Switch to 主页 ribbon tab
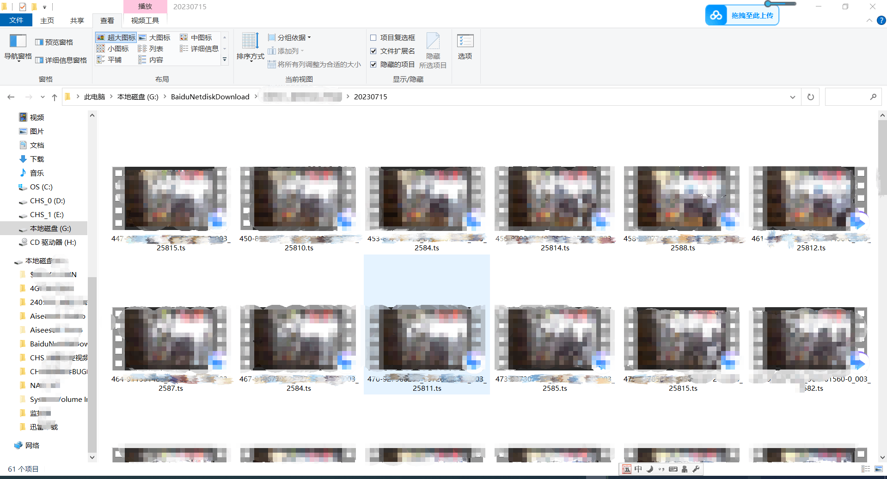 [47, 20]
